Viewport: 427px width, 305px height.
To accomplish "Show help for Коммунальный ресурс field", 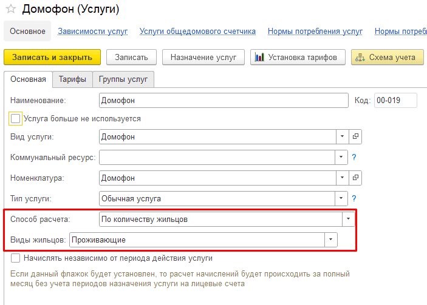I will [x=354, y=157].
